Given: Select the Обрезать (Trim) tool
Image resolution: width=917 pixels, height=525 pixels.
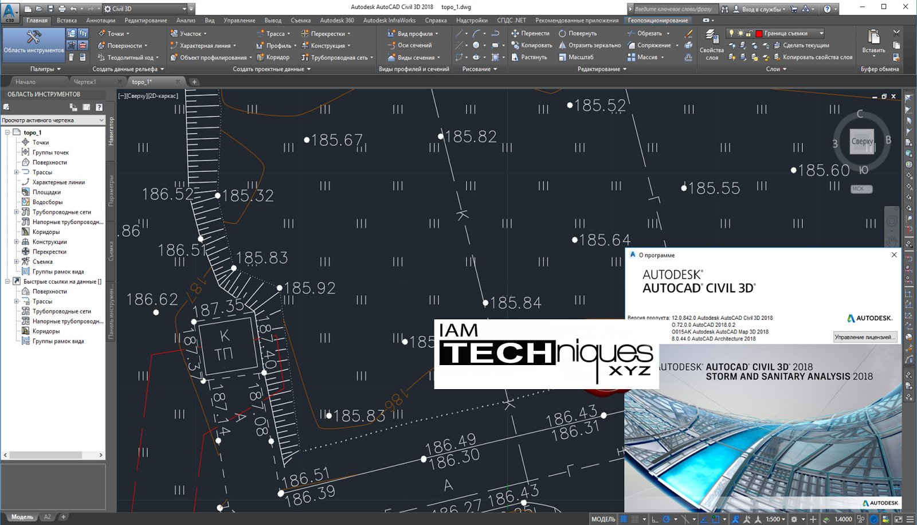Looking at the screenshot, I should (650, 33).
